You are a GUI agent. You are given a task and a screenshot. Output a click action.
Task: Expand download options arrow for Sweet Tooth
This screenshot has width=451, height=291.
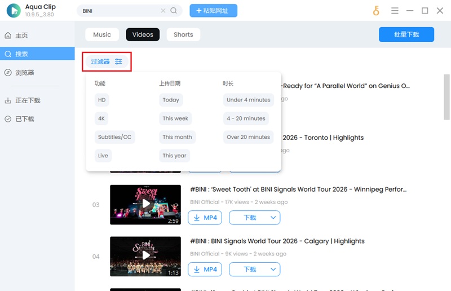click(273, 218)
